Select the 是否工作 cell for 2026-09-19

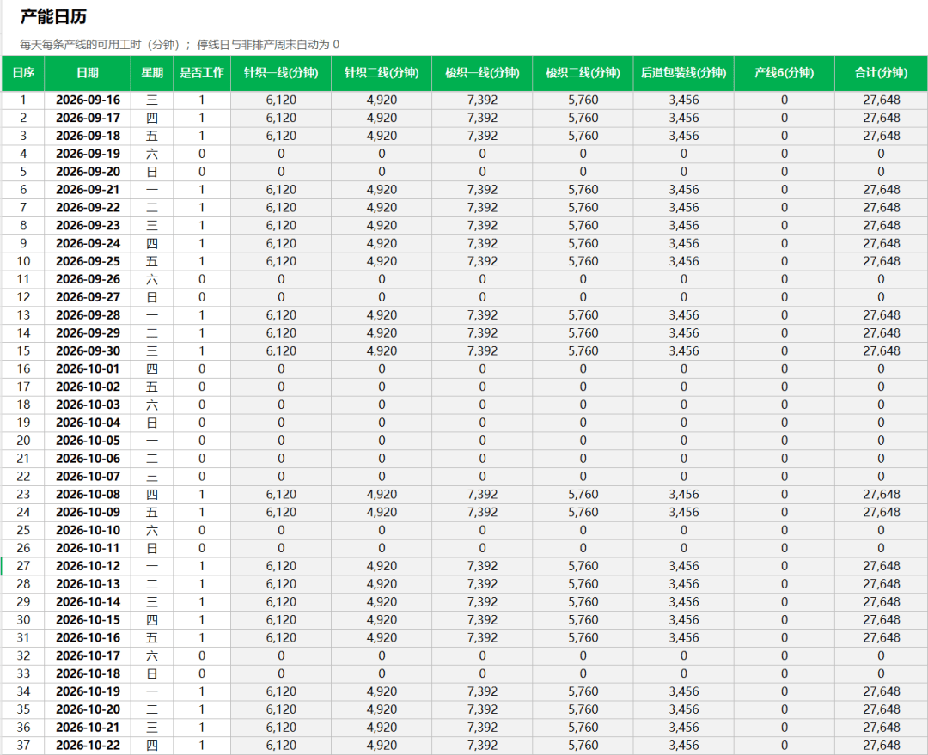[202, 154]
